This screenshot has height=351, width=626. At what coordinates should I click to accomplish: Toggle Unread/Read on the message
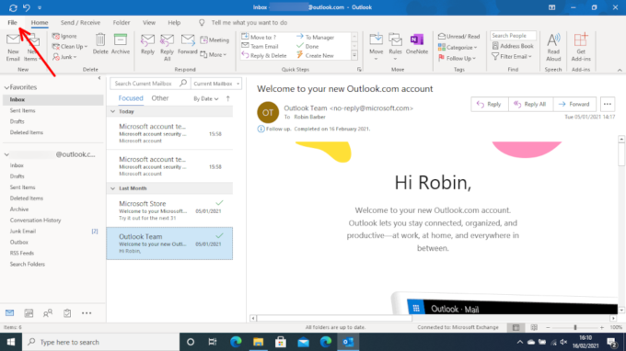[458, 36]
